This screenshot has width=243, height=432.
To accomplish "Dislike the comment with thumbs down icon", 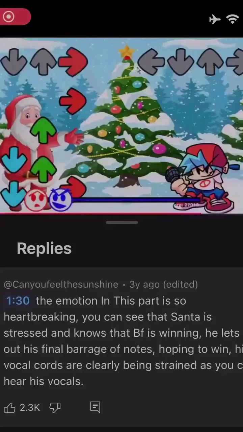I will 55,408.
